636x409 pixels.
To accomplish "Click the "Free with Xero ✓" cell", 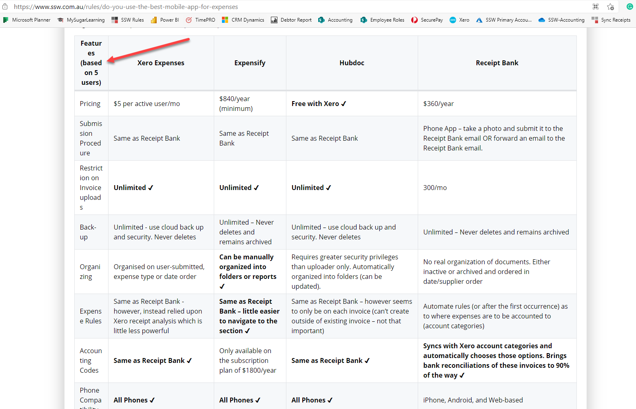I will 352,104.
